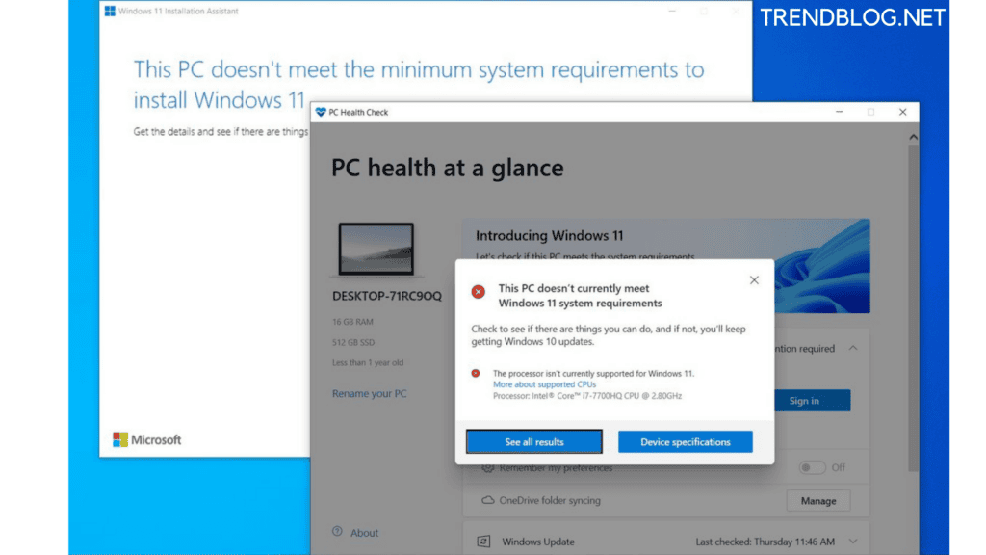Click the Remember my preferences gear icon
Image resolution: width=986 pixels, height=555 pixels.
pyautogui.click(x=487, y=467)
